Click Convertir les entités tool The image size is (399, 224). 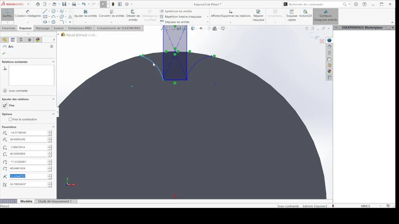pos(112,14)
